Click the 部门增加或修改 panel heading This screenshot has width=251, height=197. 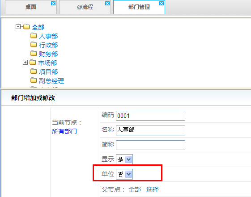(33, 98)
